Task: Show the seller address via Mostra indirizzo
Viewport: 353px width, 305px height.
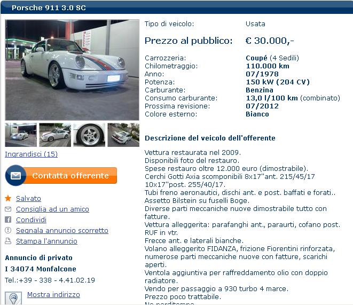Action: (x=53, y=295)
